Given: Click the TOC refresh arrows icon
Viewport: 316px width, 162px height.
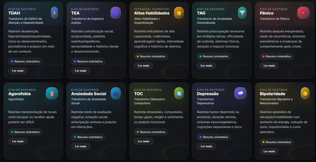Looking at the screenshot, I should (179, 93).
